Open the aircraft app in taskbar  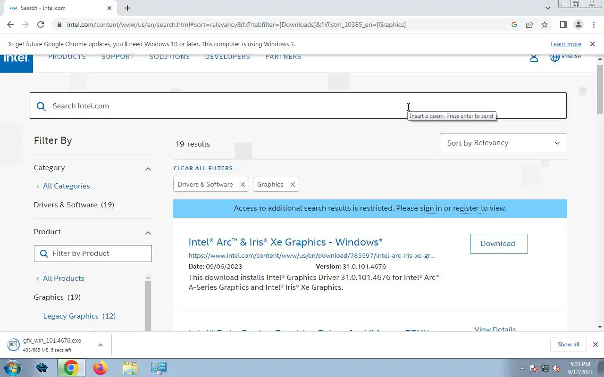point(42,368)
